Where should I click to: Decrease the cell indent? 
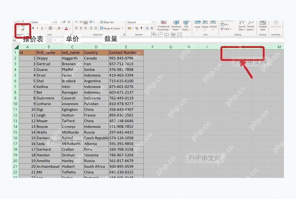click(x=91, y=28)
